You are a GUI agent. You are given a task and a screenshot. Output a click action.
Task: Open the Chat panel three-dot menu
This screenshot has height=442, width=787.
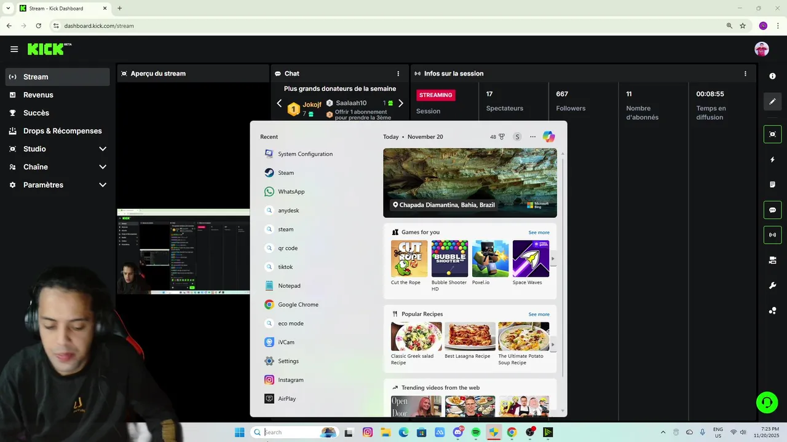coord(398,74)
